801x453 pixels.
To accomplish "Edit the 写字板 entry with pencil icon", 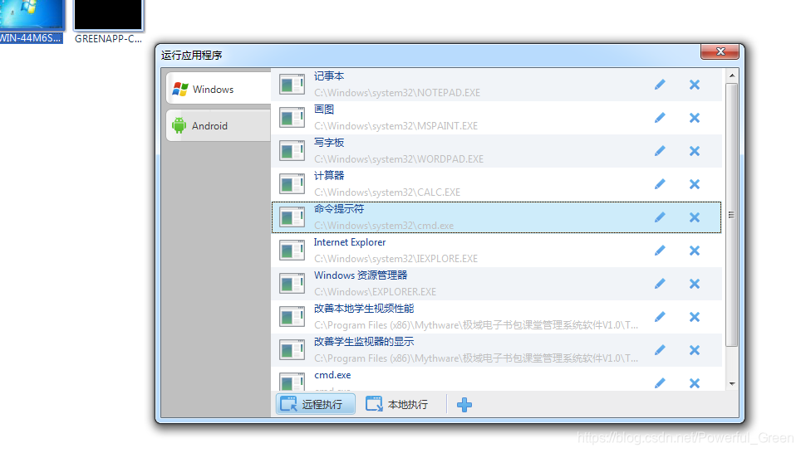I will (660, 151).
